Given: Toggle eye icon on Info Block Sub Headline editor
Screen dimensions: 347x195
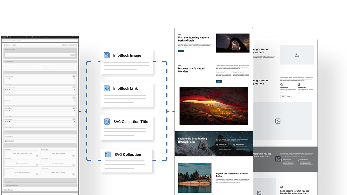Looking at the screenshot, I should tap(75, 89).
